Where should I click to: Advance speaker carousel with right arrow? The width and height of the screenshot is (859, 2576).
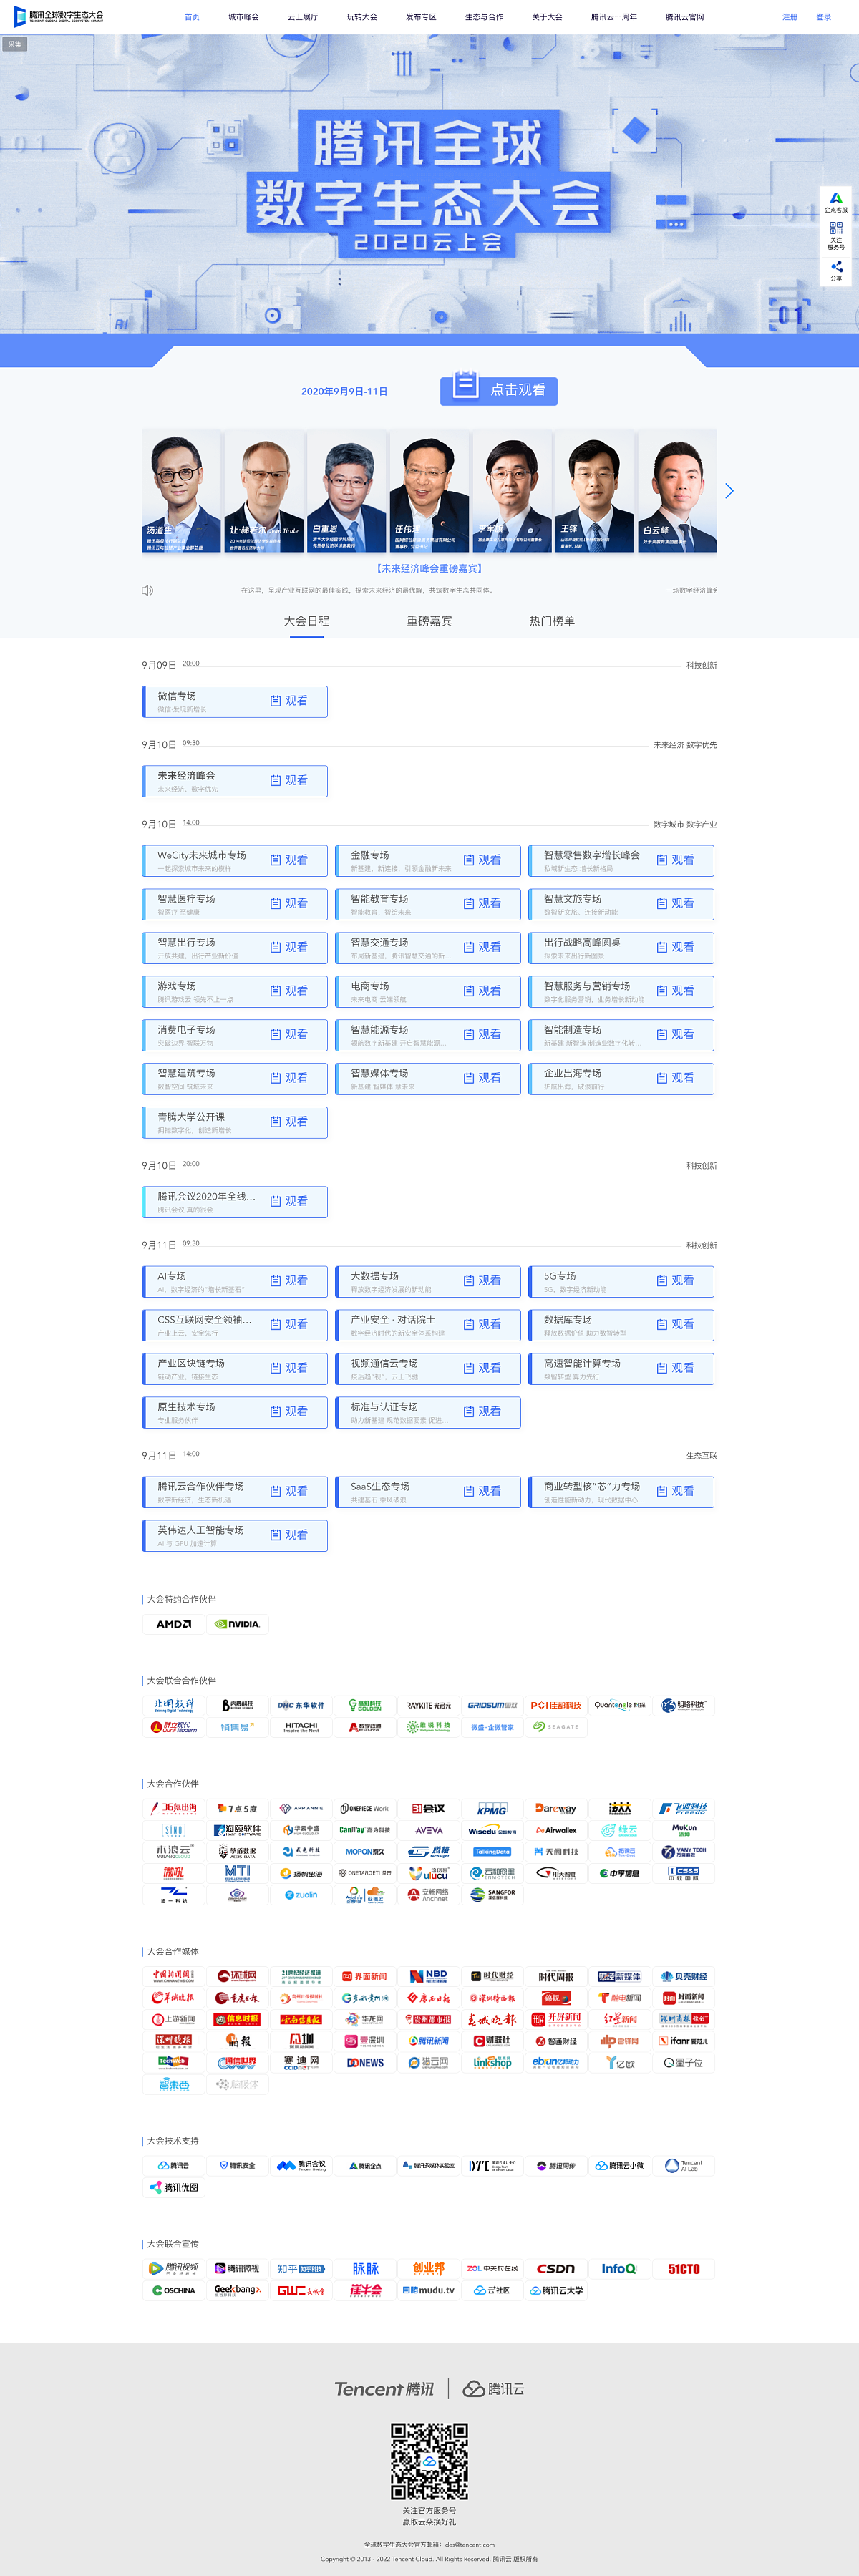coord(729,491)
